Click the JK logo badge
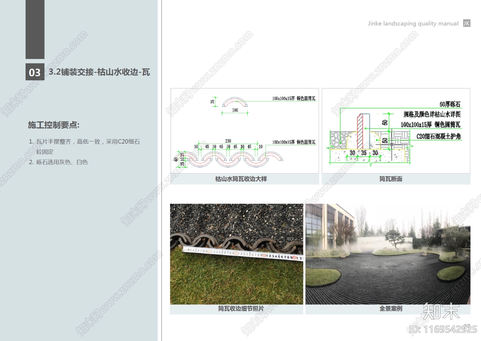This screenshot has width=481, height=341. (467, 23)
